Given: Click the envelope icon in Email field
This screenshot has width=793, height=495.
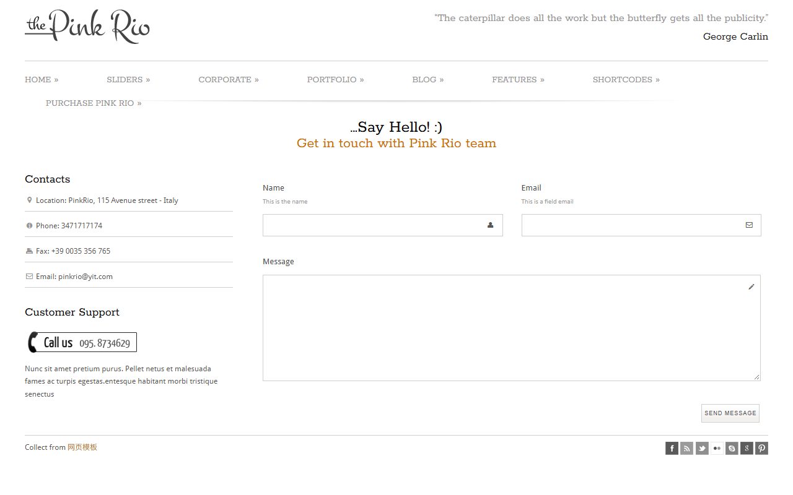Looking at the screenshot, I should pyautogui.click(x=749, y=225).
